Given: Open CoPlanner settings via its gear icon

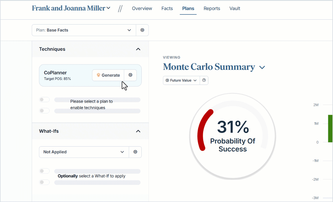Looking at the screenshot, I should (130, 75).
